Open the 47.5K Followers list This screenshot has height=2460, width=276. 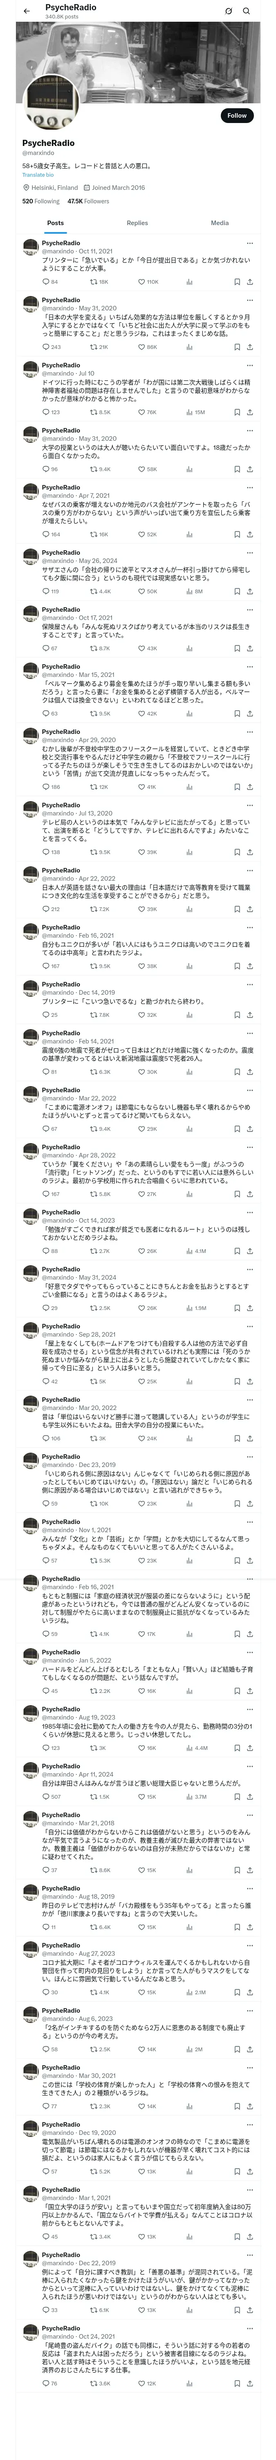[88, 201]
